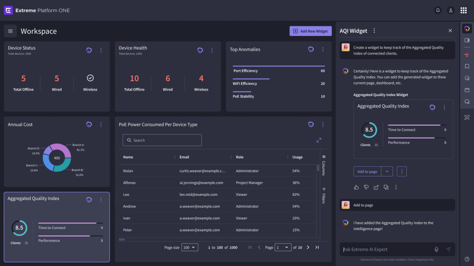Select the Alfonso table row
This screenshot has height=266, width=474.
(x=218, y=183)
